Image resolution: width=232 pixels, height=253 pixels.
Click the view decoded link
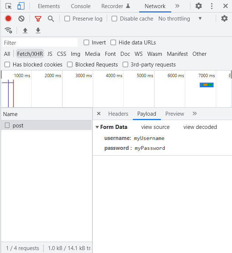coord(200,127)
